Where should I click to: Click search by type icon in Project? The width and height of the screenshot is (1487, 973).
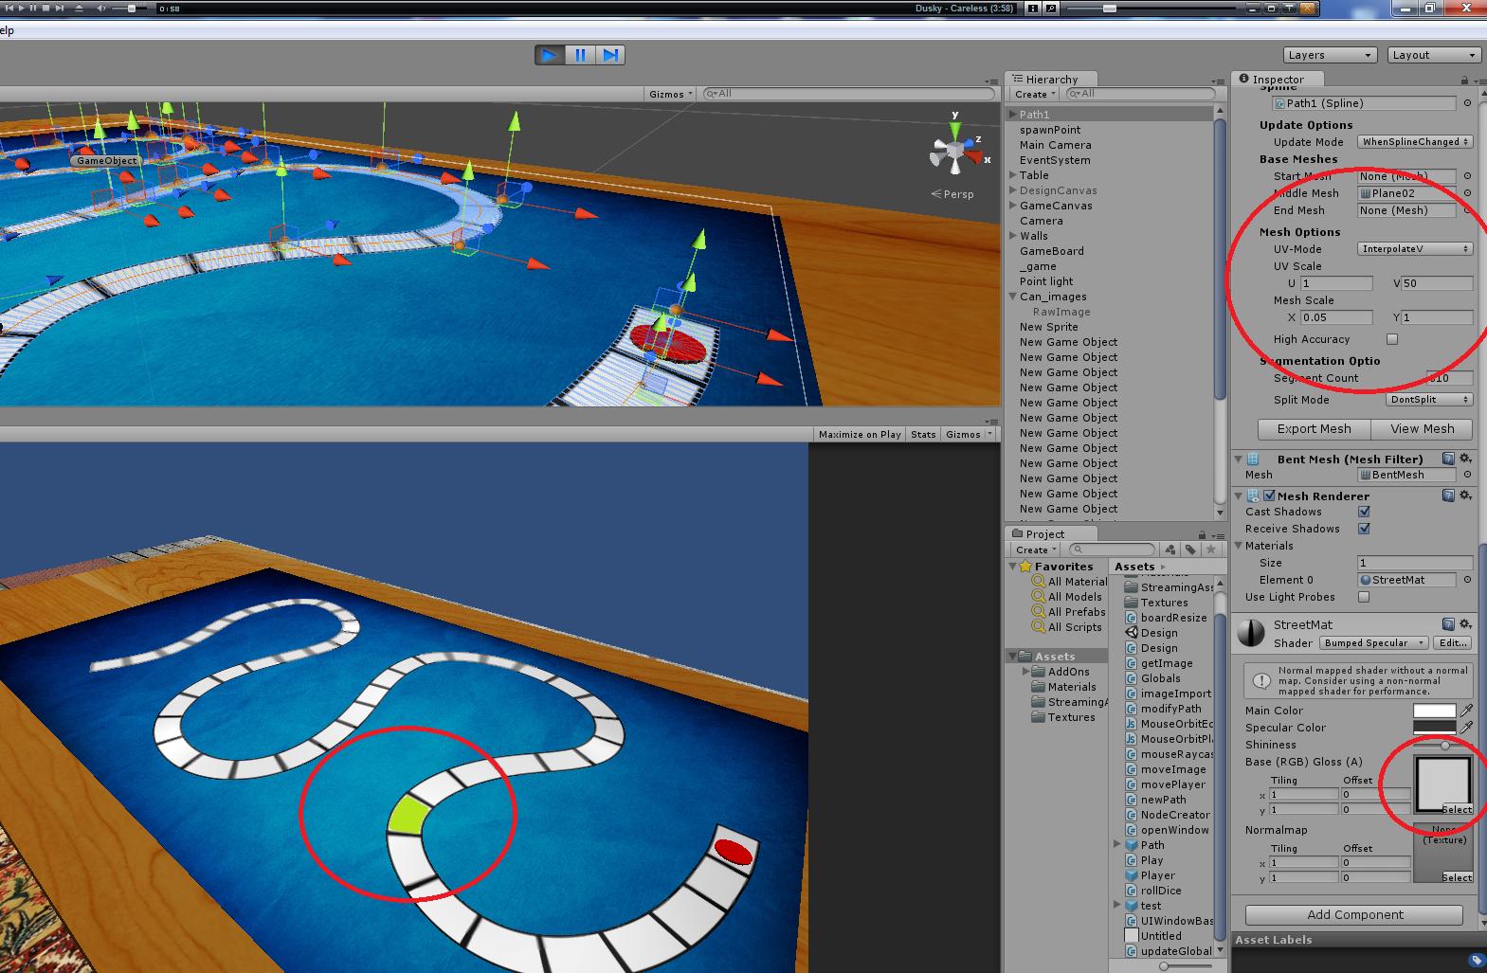tap(1170, 550)
